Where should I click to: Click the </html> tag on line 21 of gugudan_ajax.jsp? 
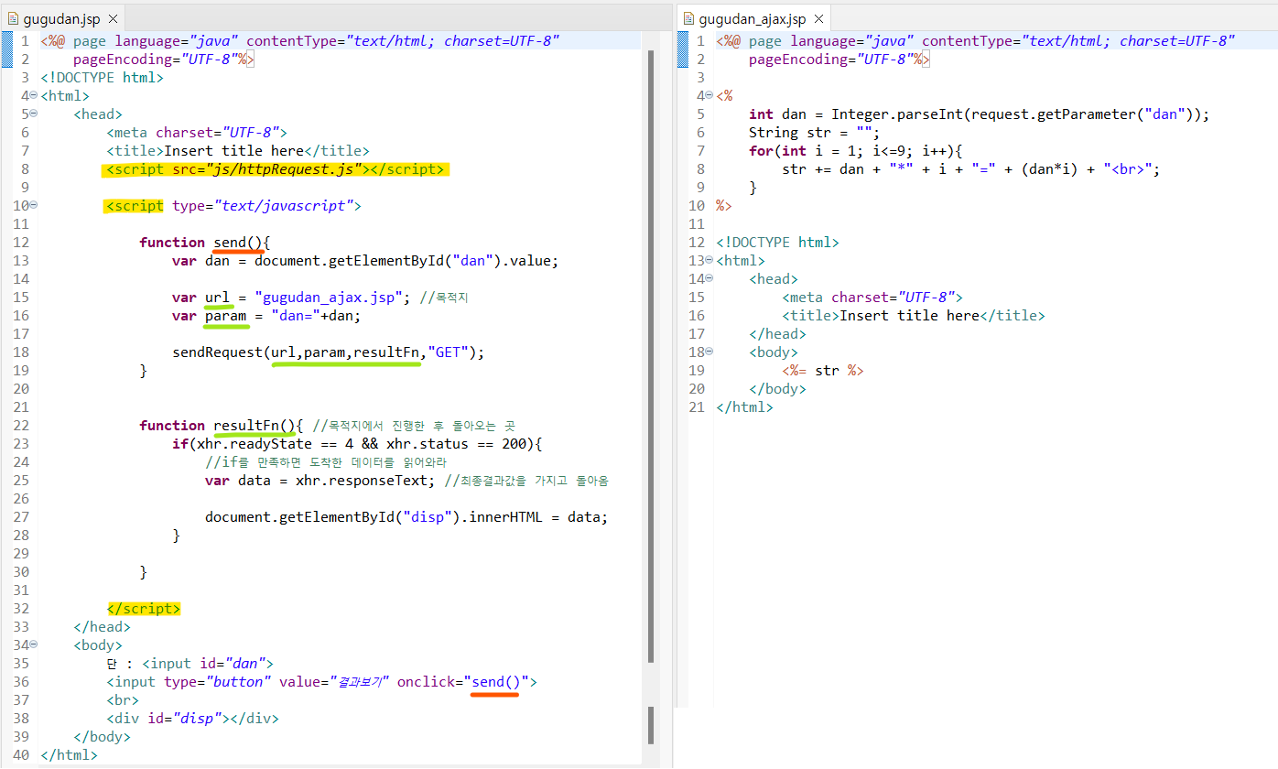tap(744, 406)
